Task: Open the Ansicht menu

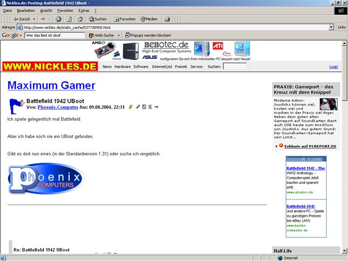Action: tap(46, 11)
